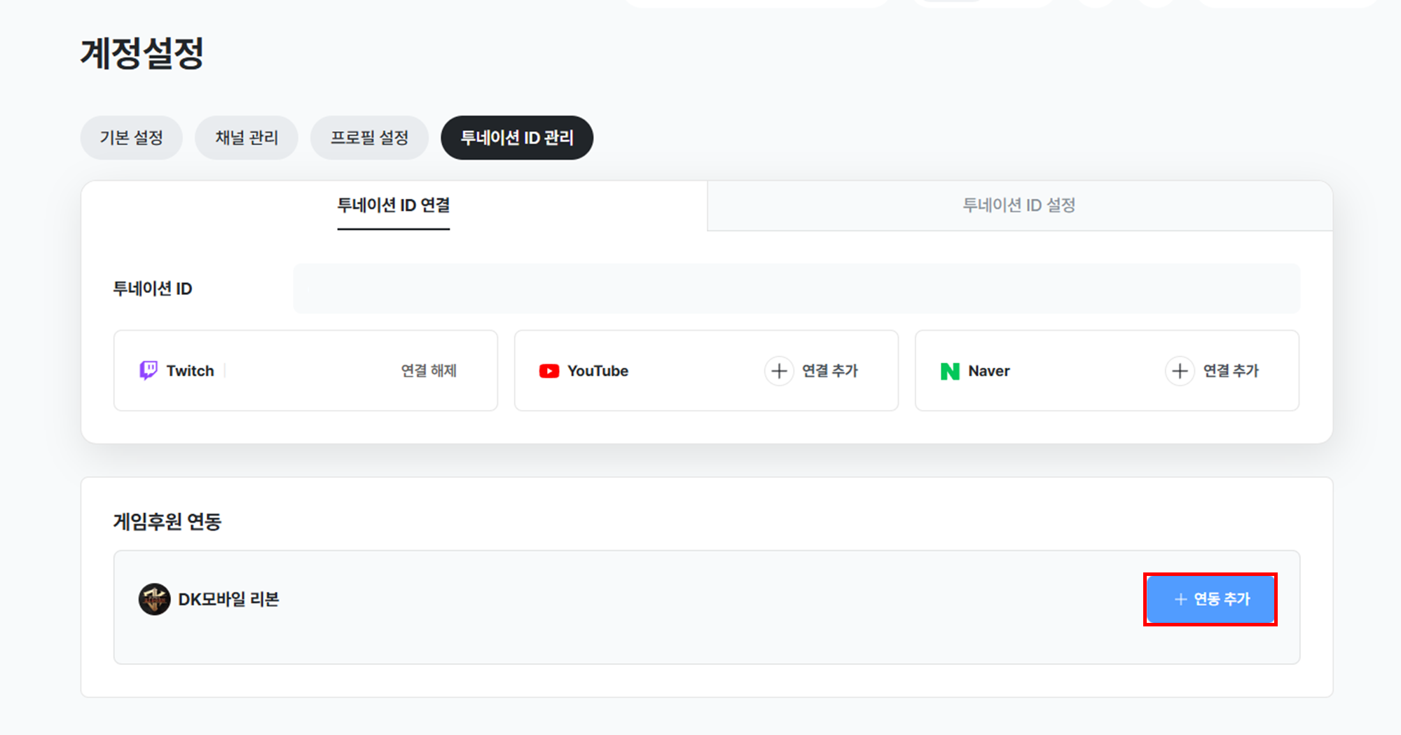
Task: Click the DK모바일 리본 game avatar icon
Action: point(154,600)
